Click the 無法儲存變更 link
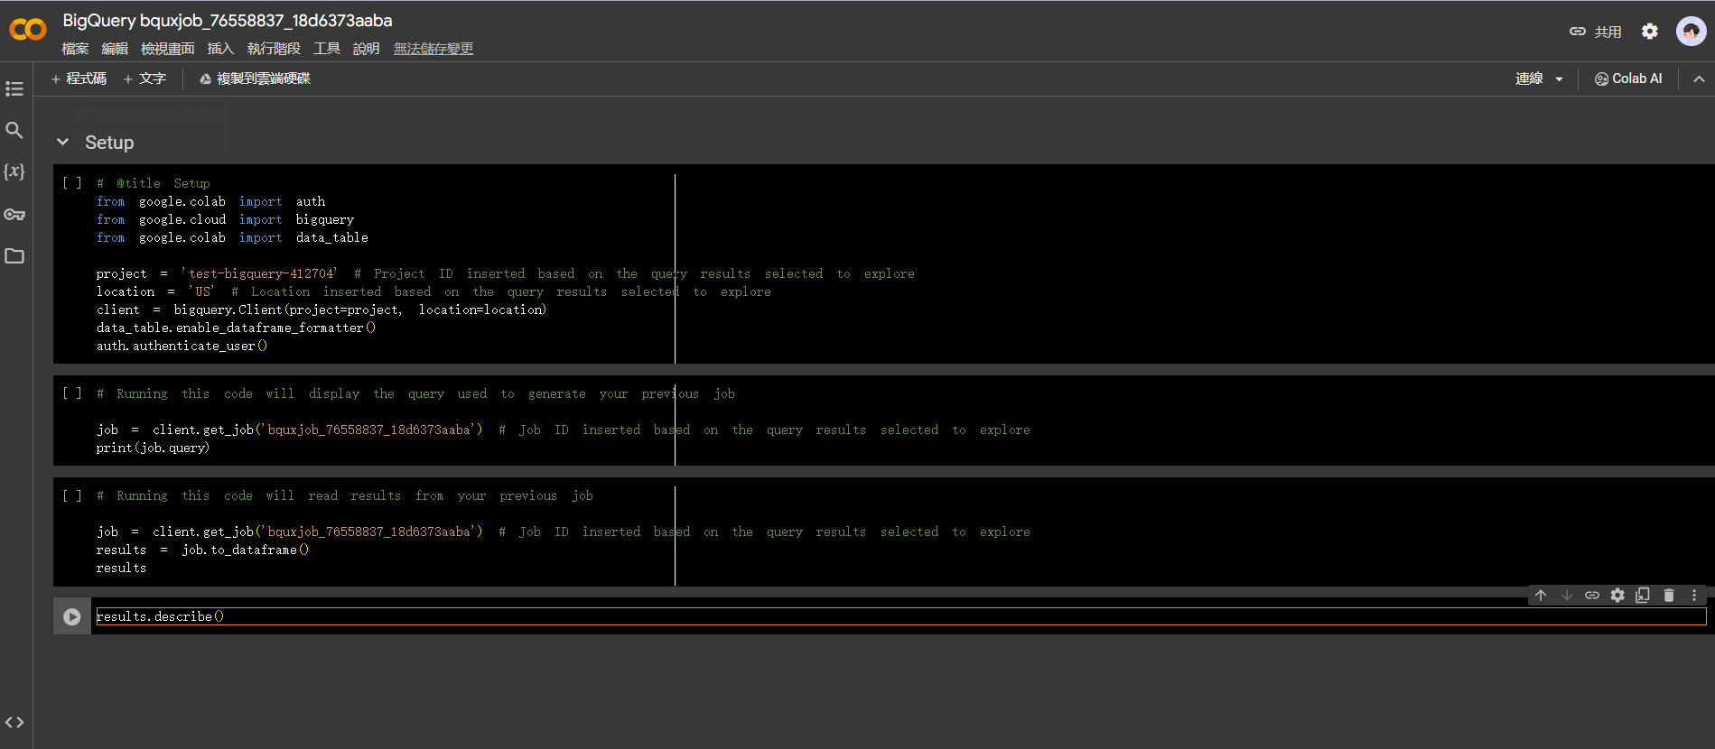 point(433,49)
